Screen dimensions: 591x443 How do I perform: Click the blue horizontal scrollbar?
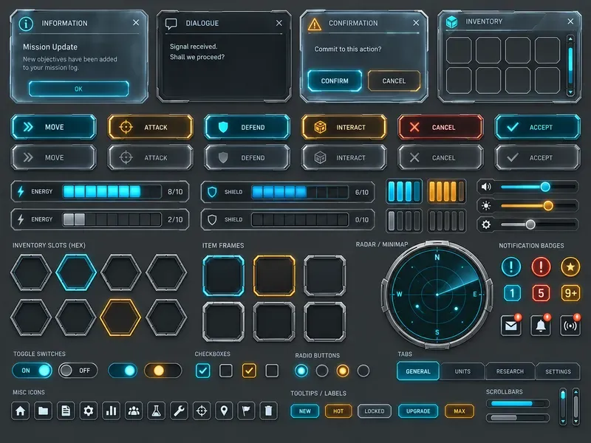518,403
